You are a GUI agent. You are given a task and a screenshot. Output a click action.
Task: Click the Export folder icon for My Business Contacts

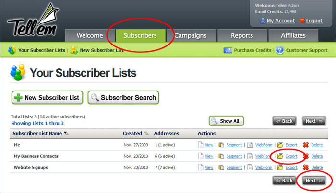point(280,156)
